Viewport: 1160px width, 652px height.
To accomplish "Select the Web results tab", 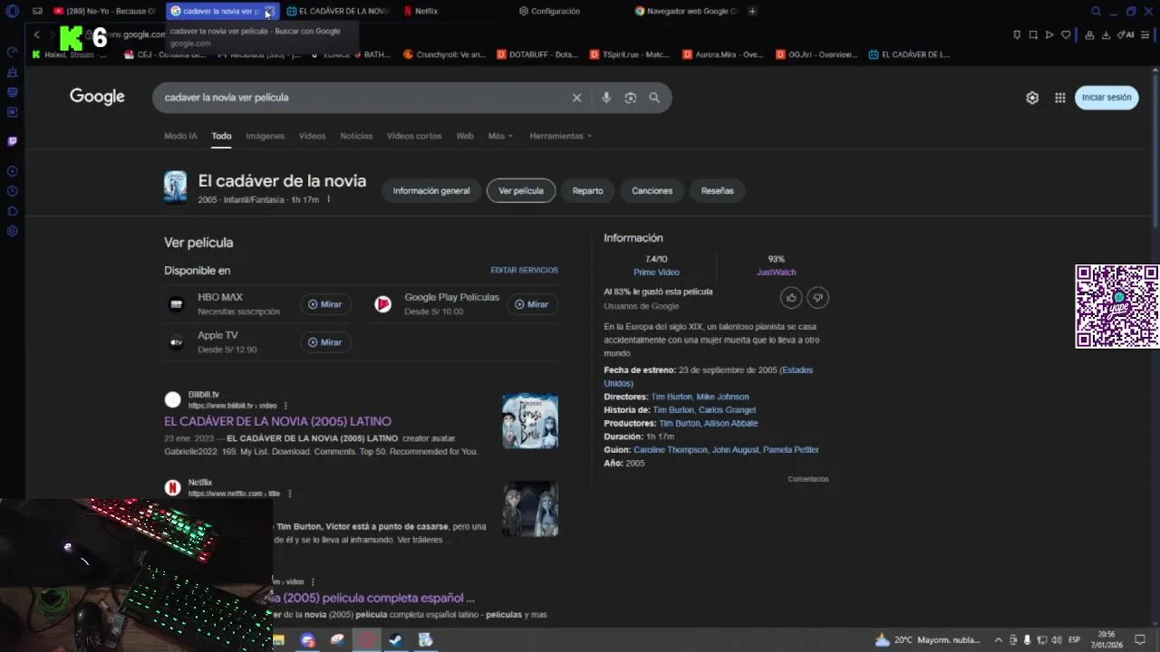I will 465,136.
